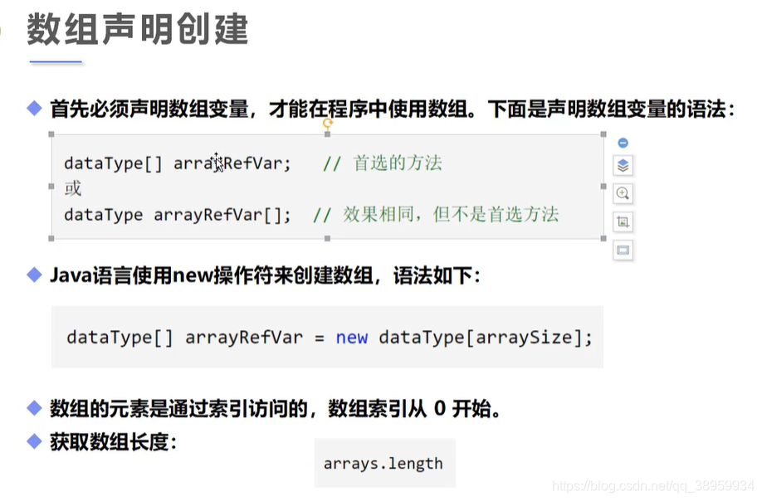Click the top-right resize handle of selected image
The width and height of the screenshot is (762, 501).
click(x=603, y=134)
